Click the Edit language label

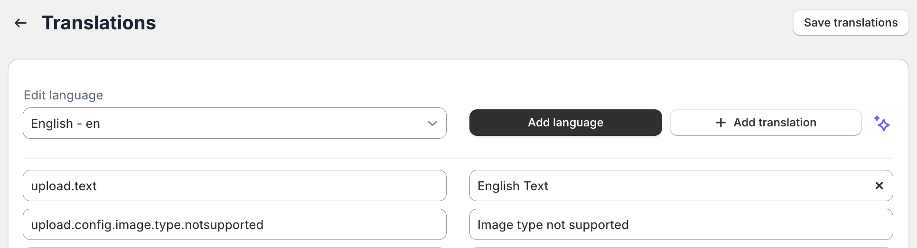[63, 95]
